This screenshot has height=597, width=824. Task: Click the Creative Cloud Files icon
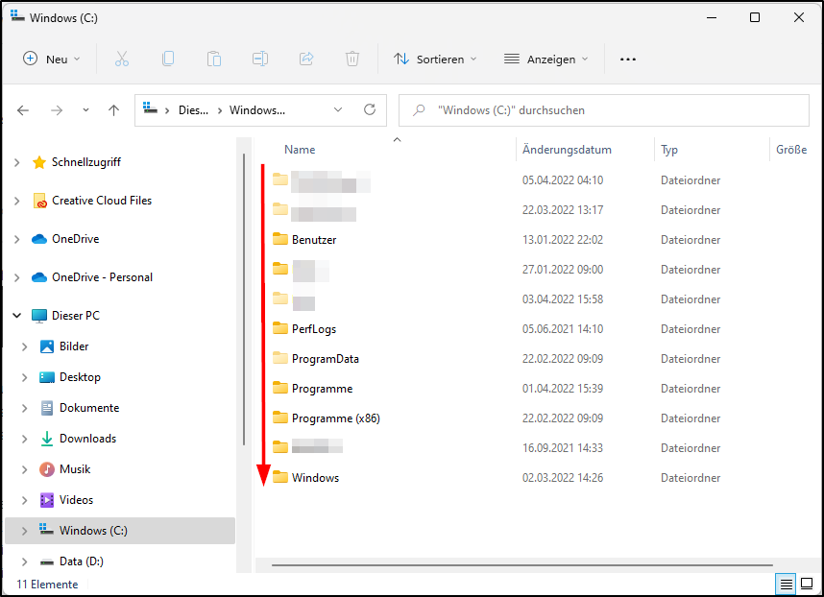pos(39,201)
